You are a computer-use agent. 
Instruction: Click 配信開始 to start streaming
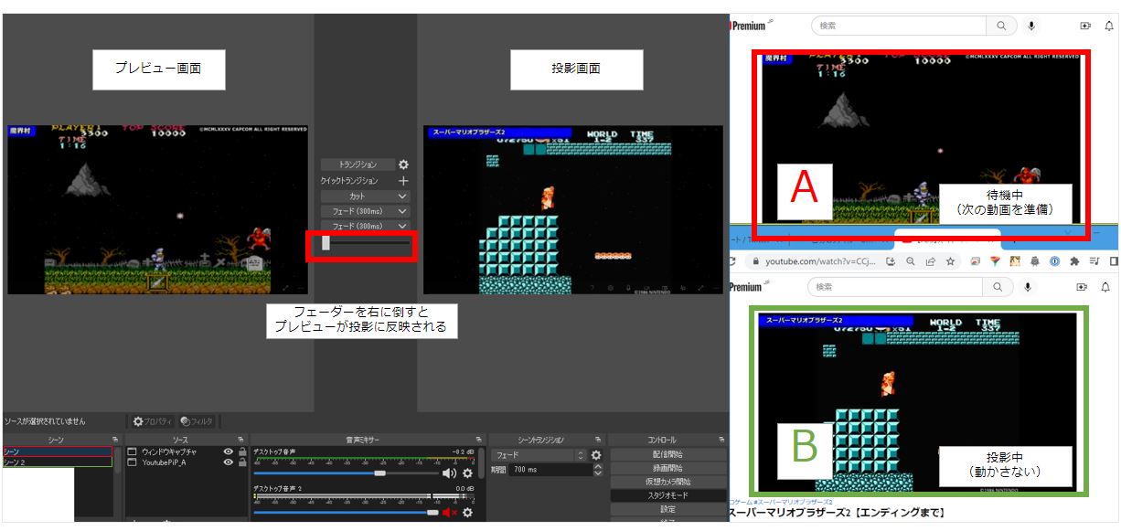tap(668, 454)
